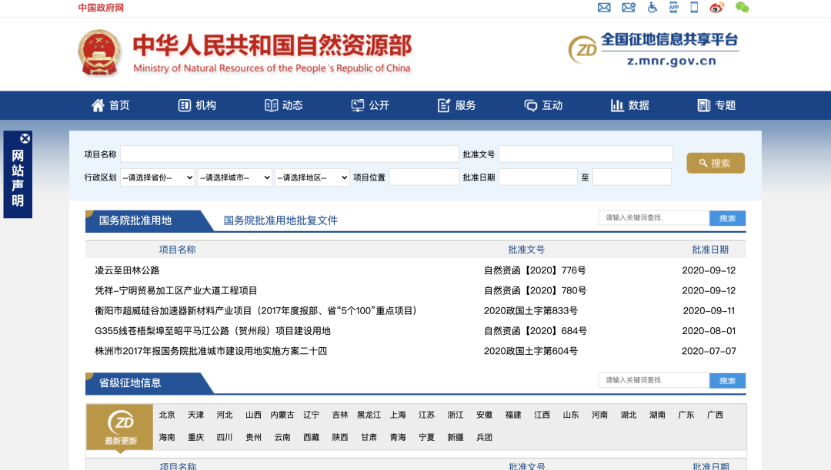Select the 数据 navigation item
The image size is (831, 470).
[629, 105]
